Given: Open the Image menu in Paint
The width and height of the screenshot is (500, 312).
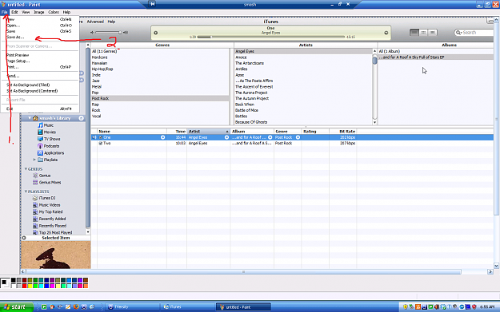Looking at the screenshot, I should pos(39,12).
